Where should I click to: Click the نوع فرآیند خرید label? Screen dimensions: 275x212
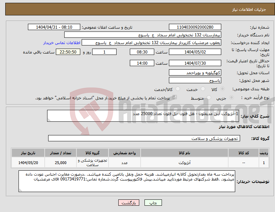(x=255, y=98)
